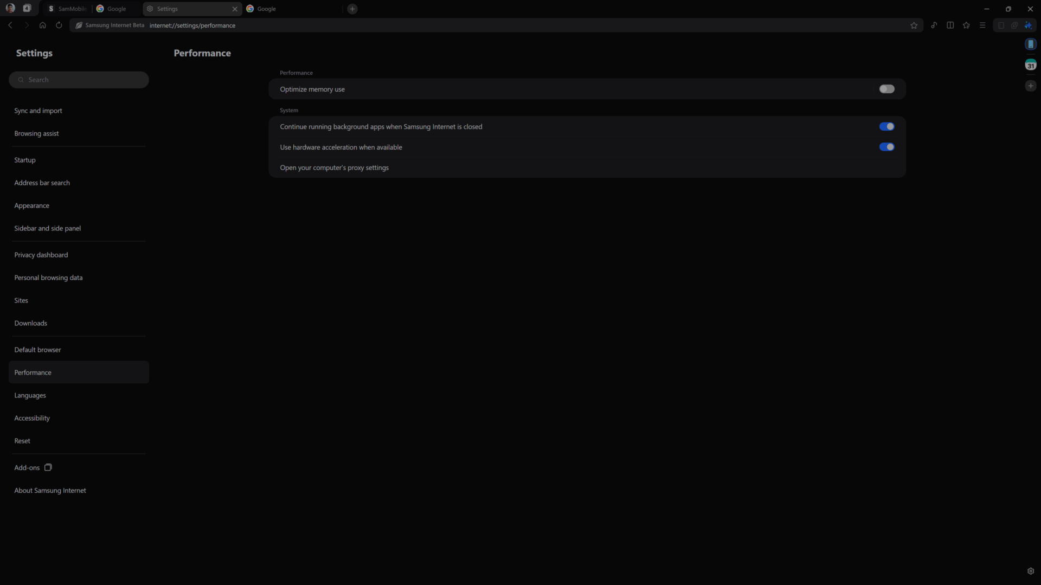Screen dimensions: 1041x585
Task: Open your computer's proxy settings
Action: [x=334, y=168]
